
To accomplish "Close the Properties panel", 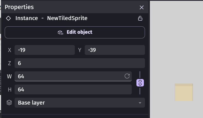I will click(141, 7).
